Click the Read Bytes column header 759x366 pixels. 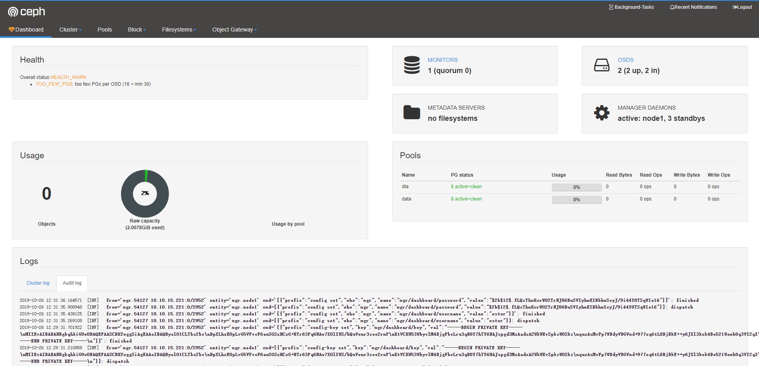[618, 175]
